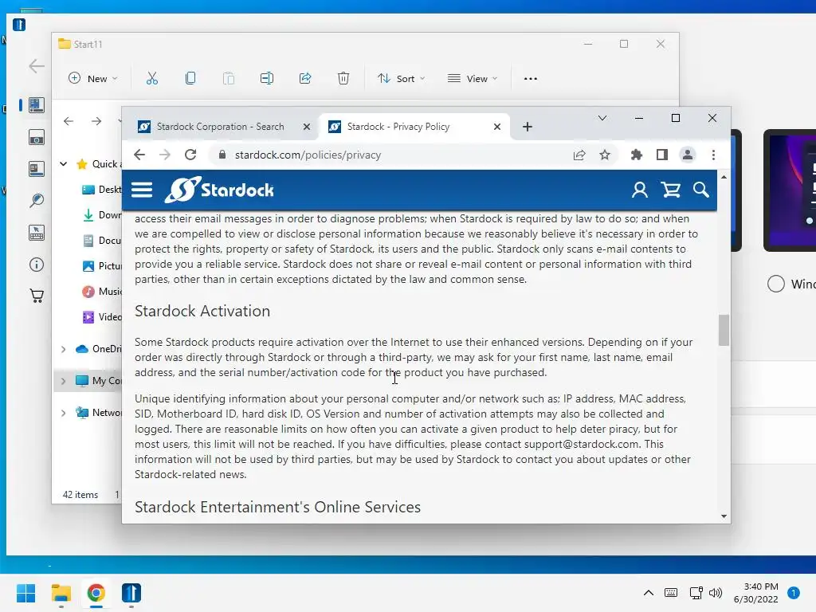Select Desktop in File Explorer navigation pane
The height and width of the screenshot is (612, 816).
tap(102, 190)
